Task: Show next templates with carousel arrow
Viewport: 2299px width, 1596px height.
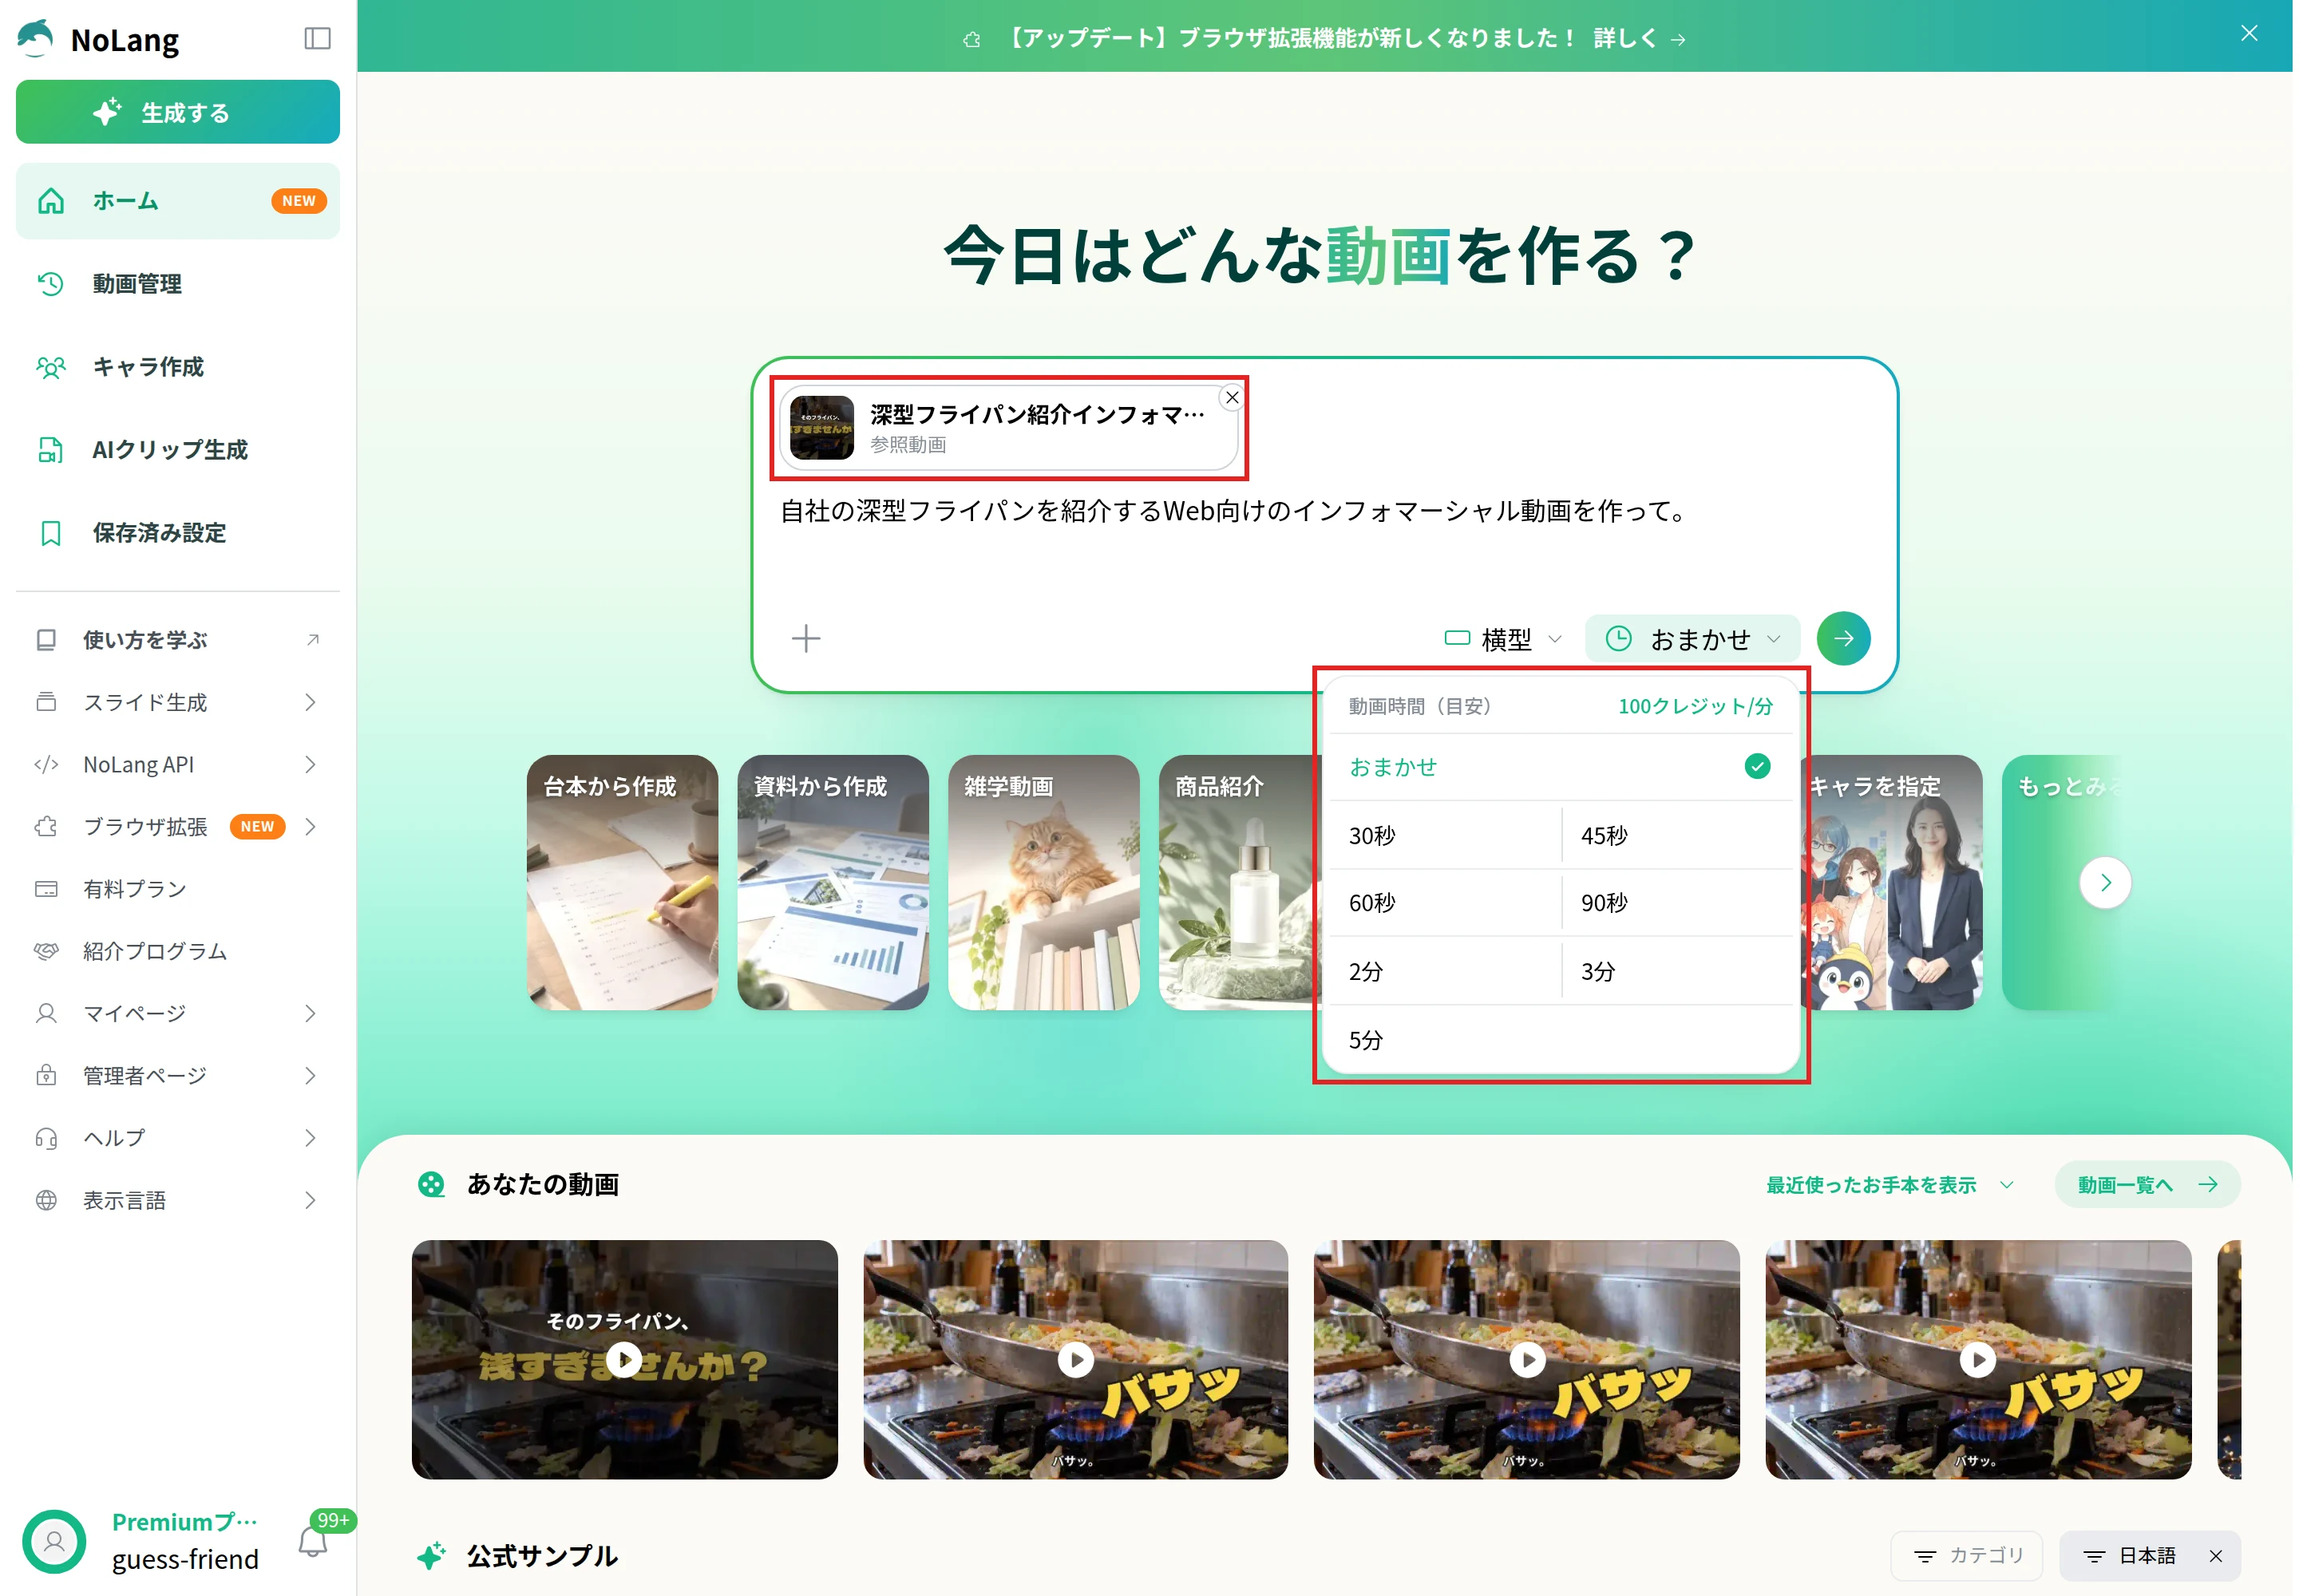Action: tap(2105, 883)
